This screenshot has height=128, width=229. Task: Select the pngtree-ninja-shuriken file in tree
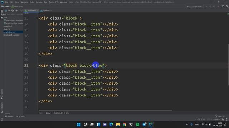pyautogui.click(x=14, y=23)
